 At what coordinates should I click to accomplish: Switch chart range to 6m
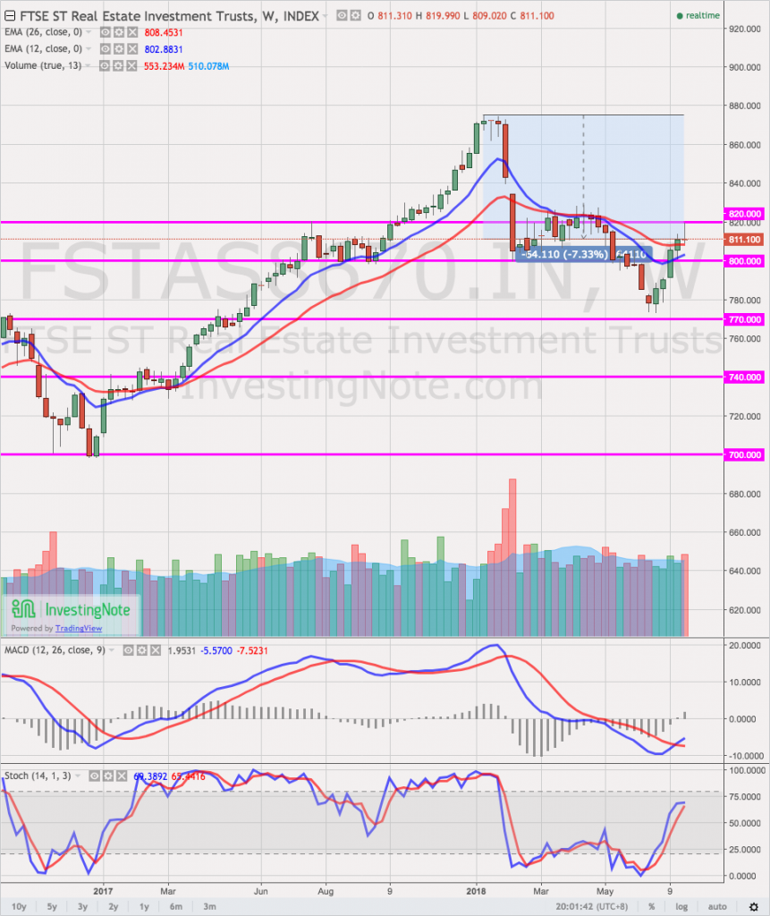coord(176,905)
